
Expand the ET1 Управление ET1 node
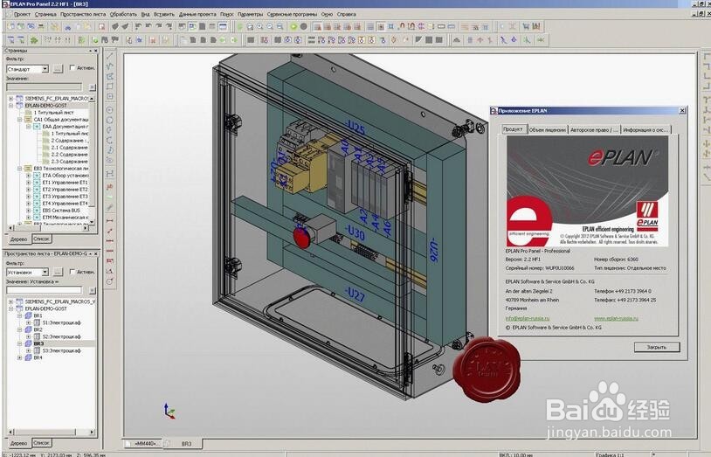pos(28,183)
